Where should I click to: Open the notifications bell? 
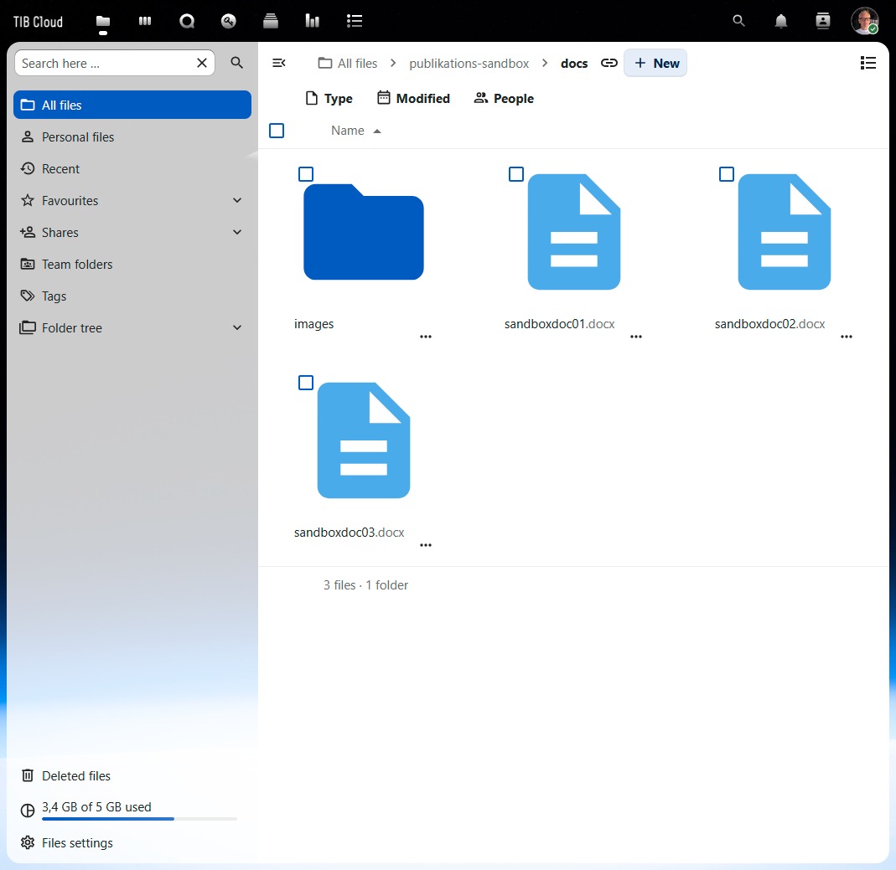(x=780, y=21)
